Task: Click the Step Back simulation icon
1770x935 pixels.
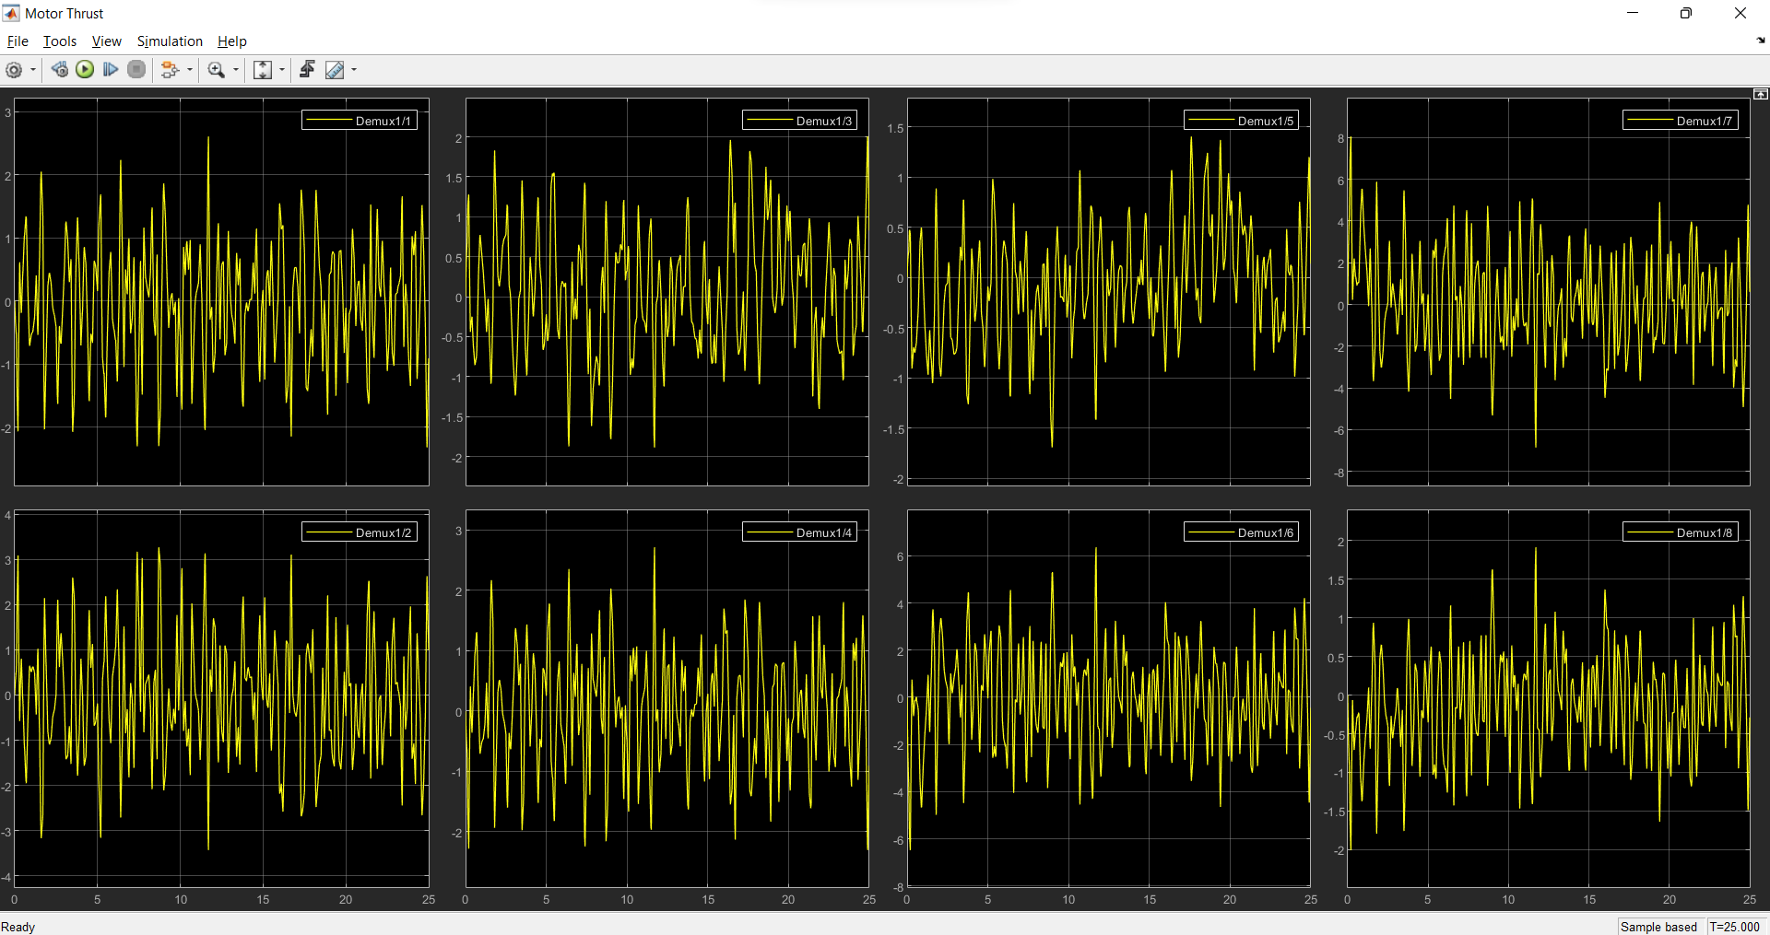Action: (59, 70)
